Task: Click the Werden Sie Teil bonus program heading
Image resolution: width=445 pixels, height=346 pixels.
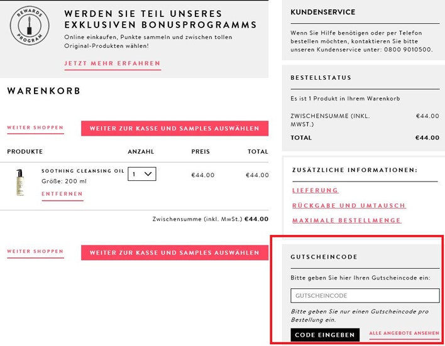Action: pos(160,19)
